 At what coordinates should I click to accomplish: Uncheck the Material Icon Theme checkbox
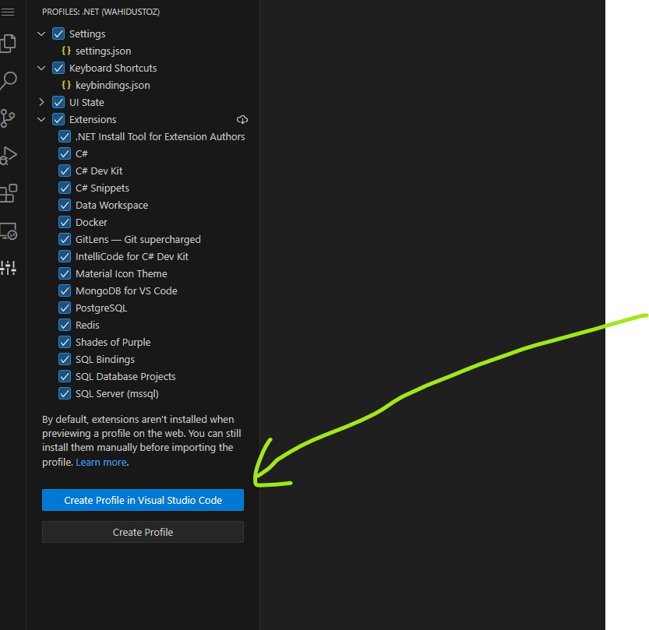(x=65, y=274)
